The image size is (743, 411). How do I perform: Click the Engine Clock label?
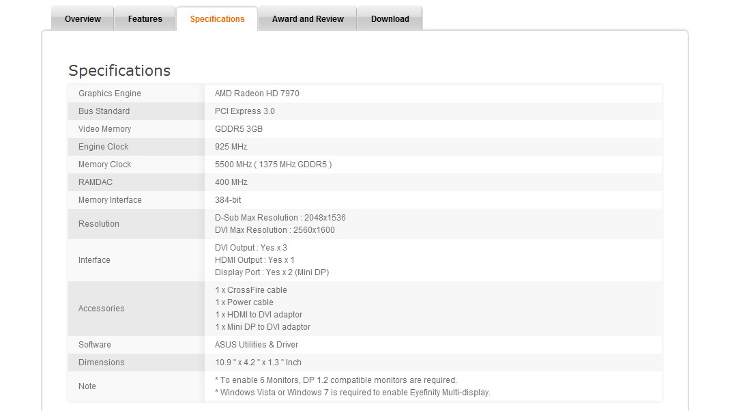click(103, 147)
